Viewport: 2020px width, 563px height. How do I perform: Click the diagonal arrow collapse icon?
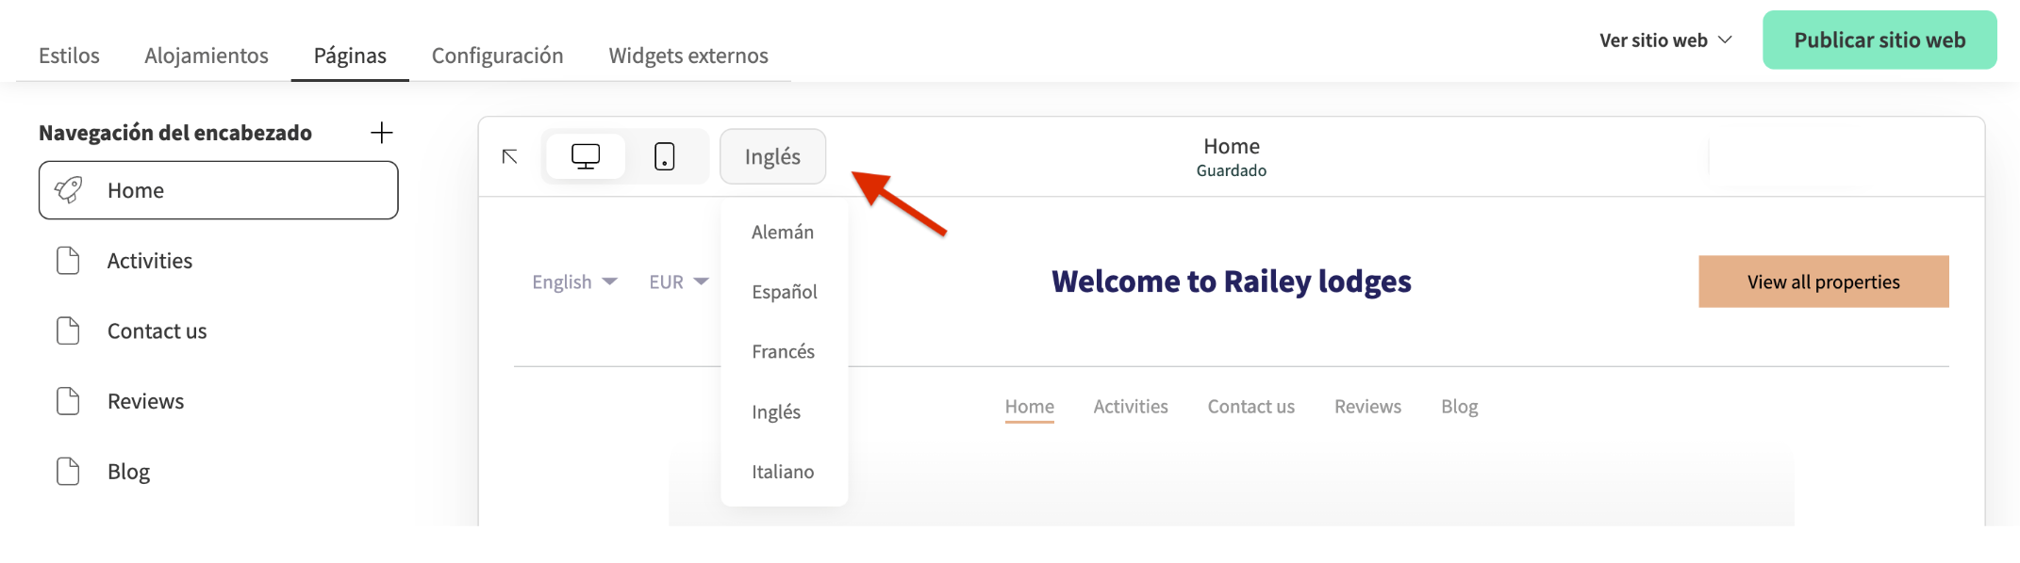tap(510, 156)
